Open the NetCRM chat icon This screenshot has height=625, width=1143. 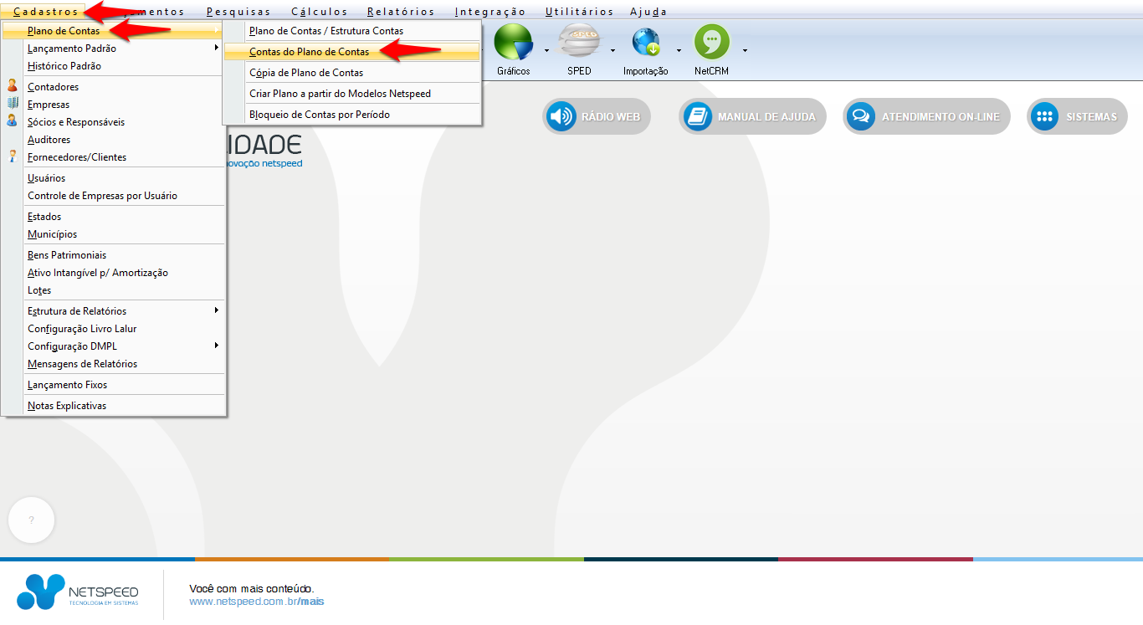pos(711,43)
